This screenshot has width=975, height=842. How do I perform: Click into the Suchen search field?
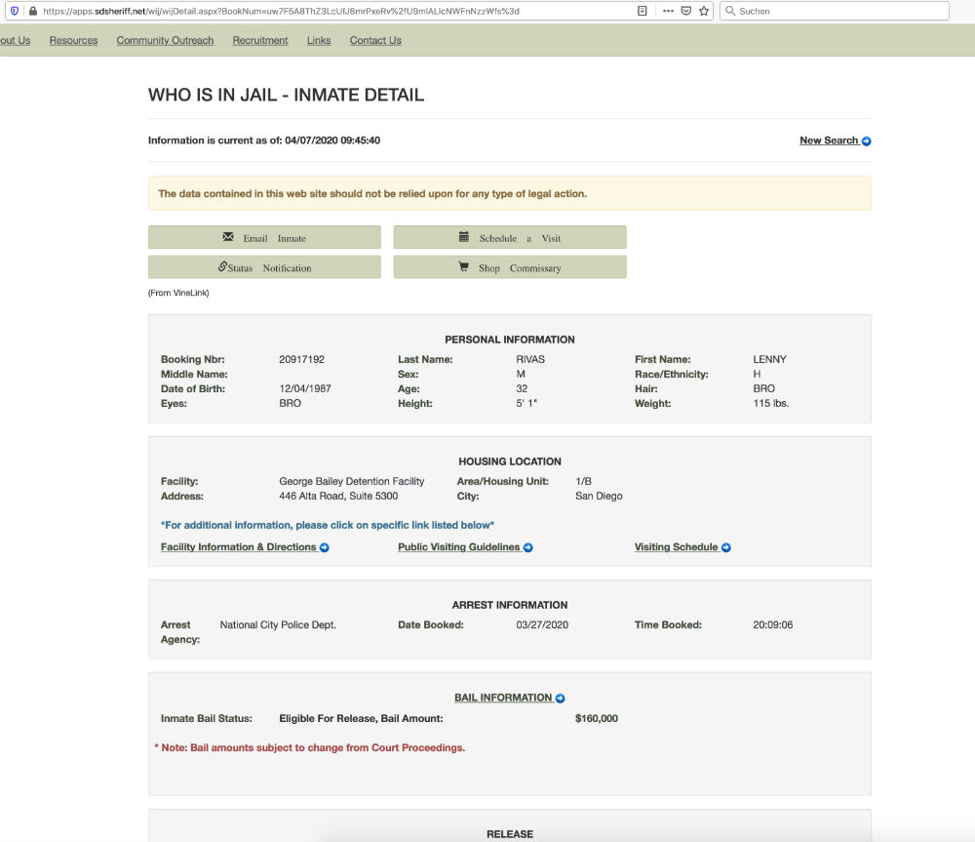point(838,11)
